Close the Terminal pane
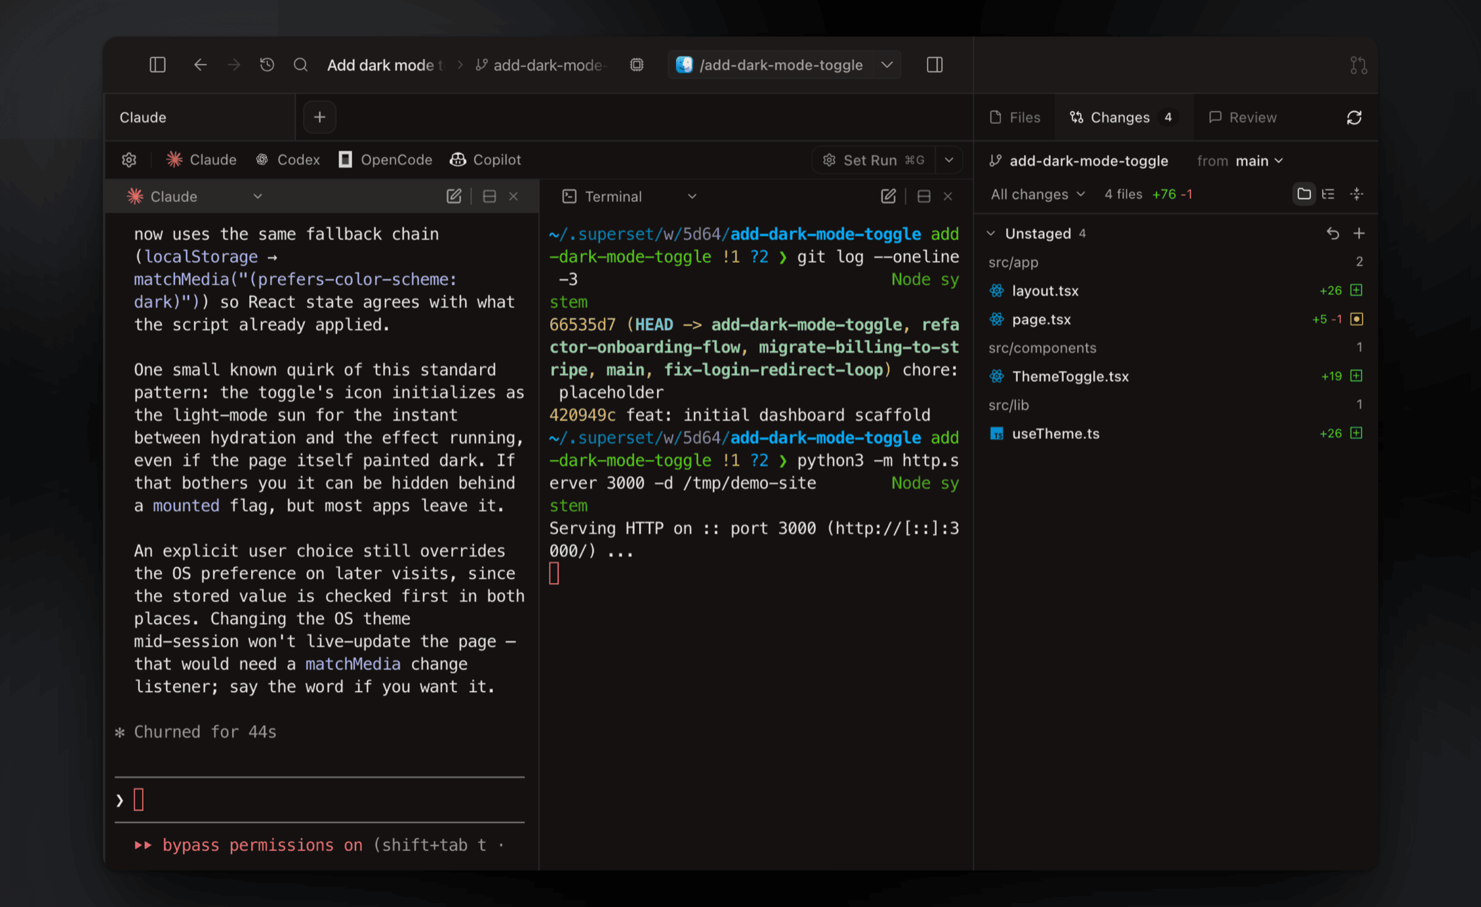Image resolution: width=1481 pixels, height=907 pixels. 948,197
